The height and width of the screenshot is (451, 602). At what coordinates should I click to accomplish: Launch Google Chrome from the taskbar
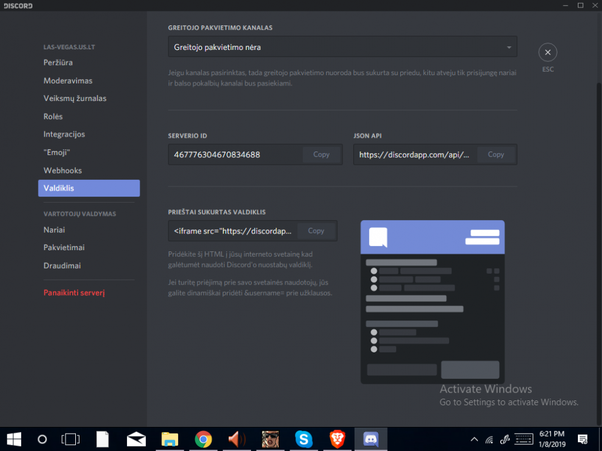pyautogui.click(x=203, y=439)
